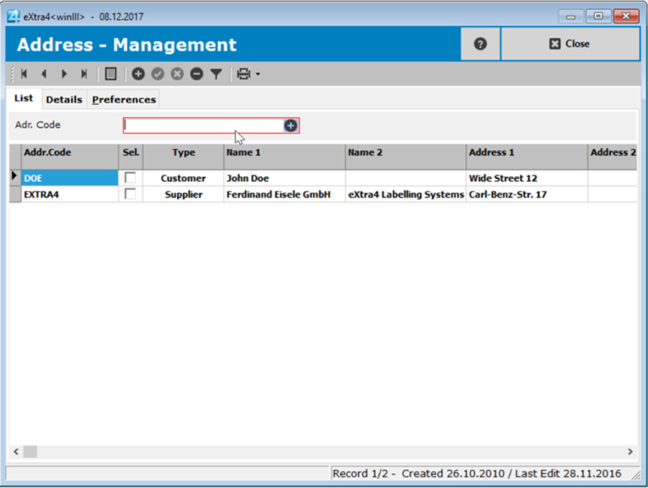Screen dimensions: 648x488
Task: Delete the selected address record
Action: 196,73
